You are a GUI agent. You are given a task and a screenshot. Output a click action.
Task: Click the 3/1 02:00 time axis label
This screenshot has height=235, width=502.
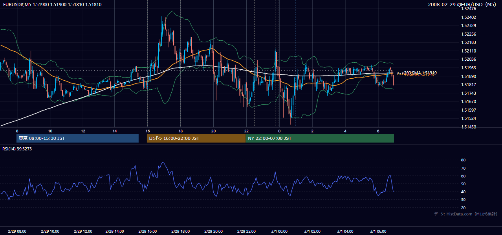(312, 231)
